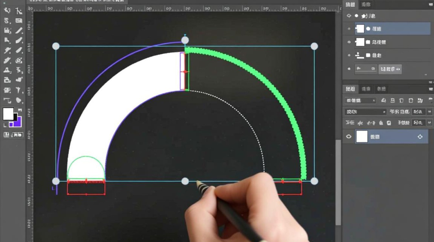Click the screen mode icon at the toolbar bottom
Image resolution: width=434 pixels, height=242 pixels.
point(18,135)
